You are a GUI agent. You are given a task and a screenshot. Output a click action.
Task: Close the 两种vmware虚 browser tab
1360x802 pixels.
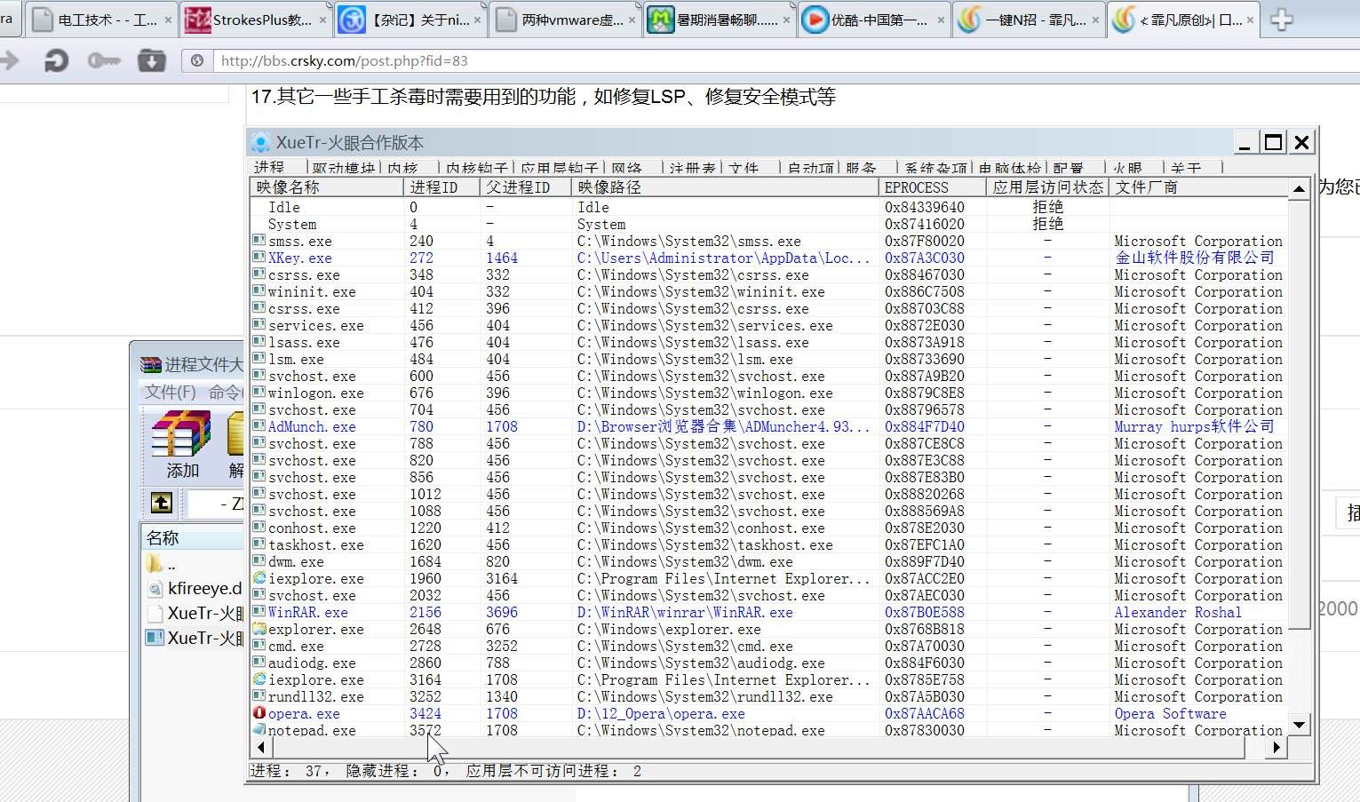tap(632, 20)
